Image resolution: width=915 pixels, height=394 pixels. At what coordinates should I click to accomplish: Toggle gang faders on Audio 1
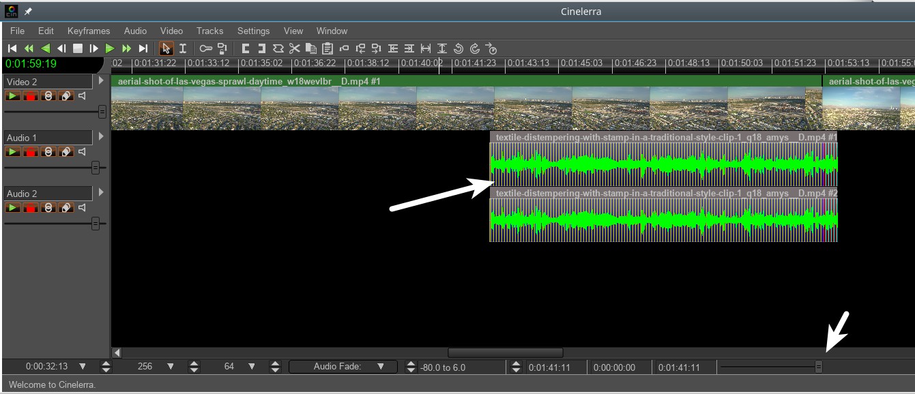tap(48, 152)
